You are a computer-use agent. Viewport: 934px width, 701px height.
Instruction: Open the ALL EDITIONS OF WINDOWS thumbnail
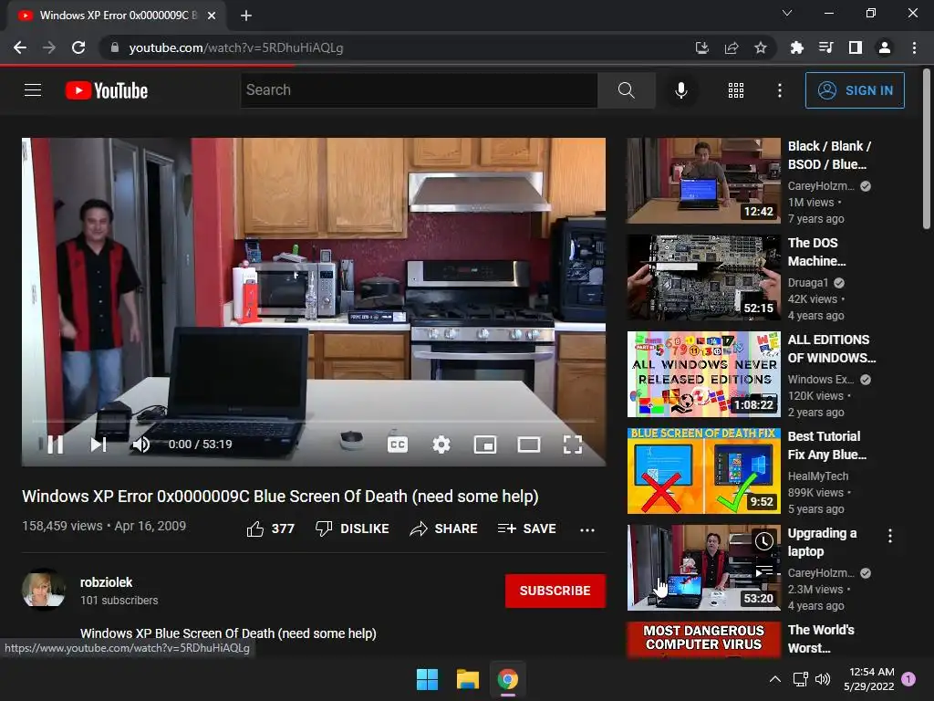703,374
